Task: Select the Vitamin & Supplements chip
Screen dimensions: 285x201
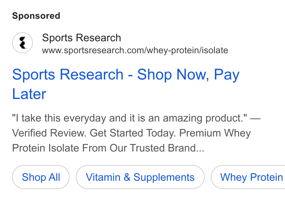Action: [x=140, y=177]
